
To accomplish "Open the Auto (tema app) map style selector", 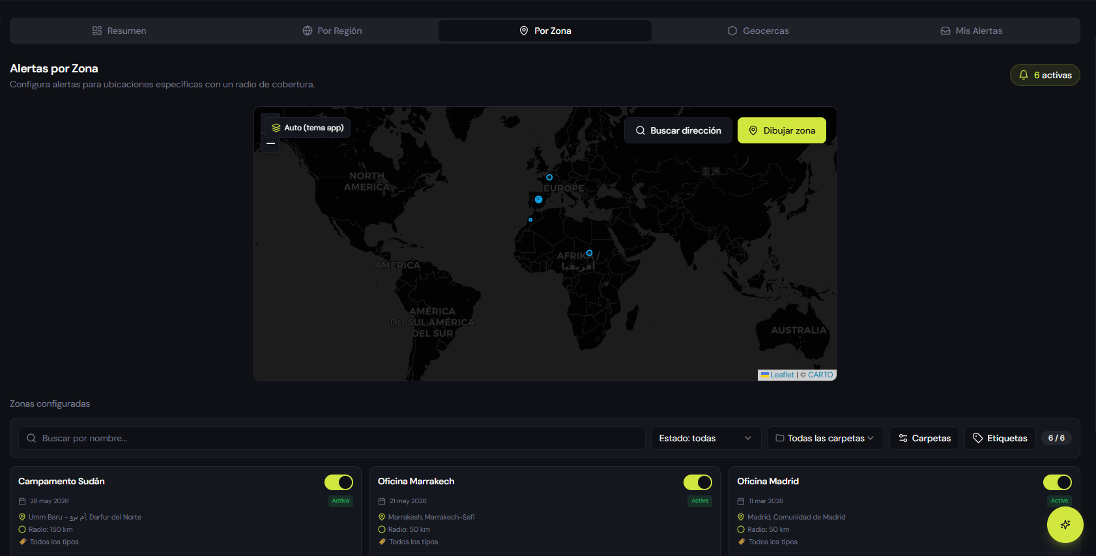I will (308, 128).
